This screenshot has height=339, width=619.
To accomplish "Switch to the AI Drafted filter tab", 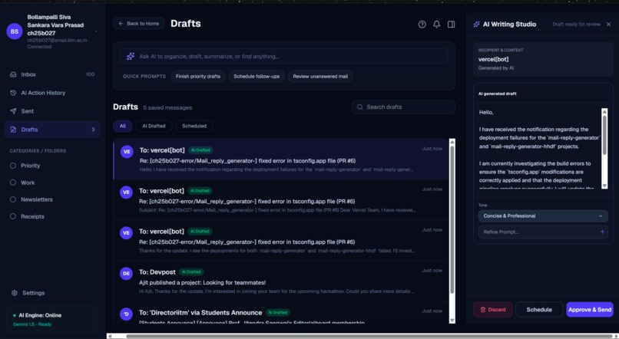I will 154,126.
